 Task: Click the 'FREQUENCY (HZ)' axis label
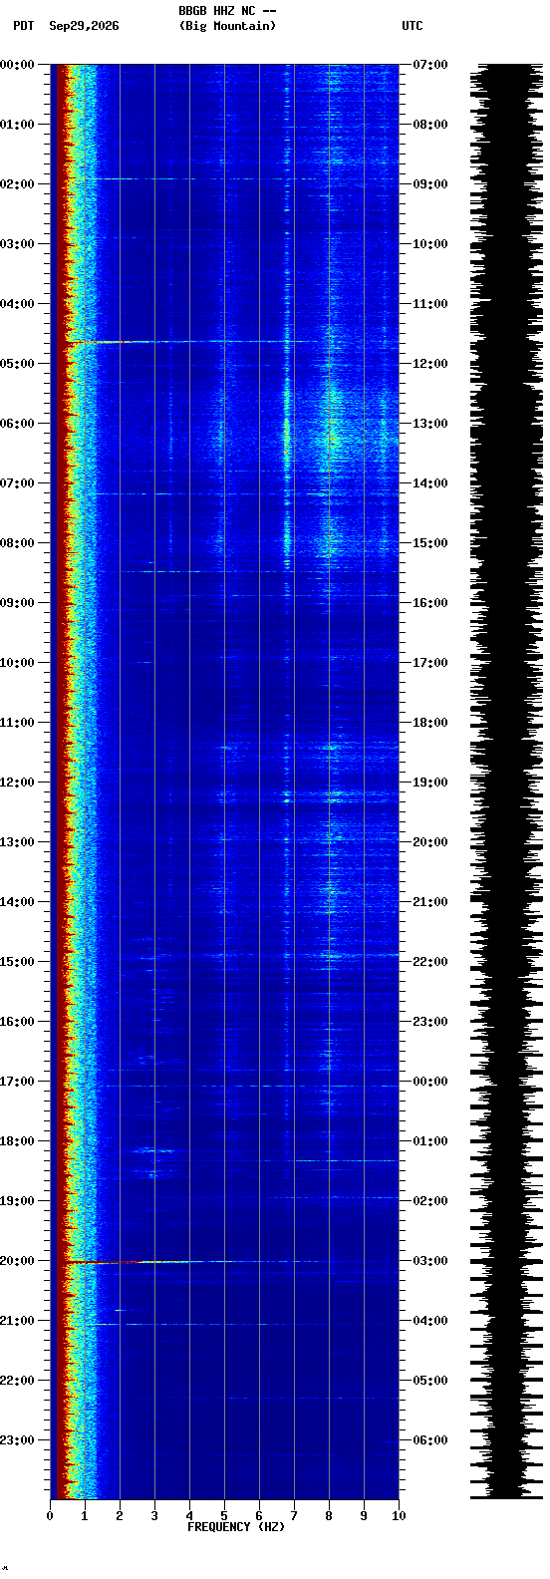coord(236,1527)
